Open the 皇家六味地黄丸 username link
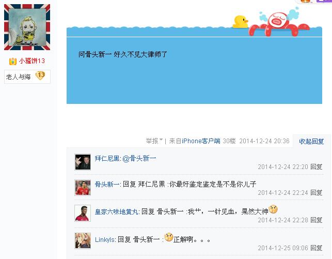332x259 pixels. pos(116,212)
